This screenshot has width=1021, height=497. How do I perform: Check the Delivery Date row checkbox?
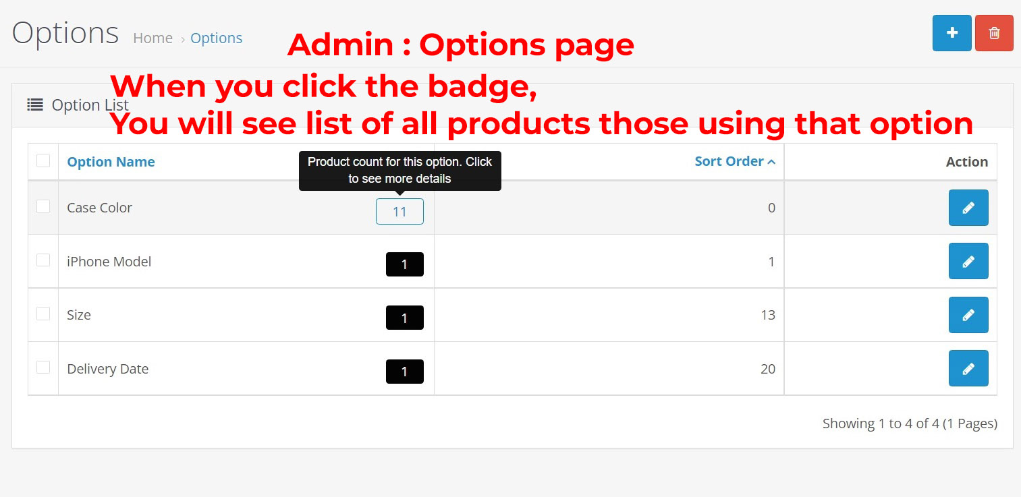pyautogui.click(x=43, y=367)
